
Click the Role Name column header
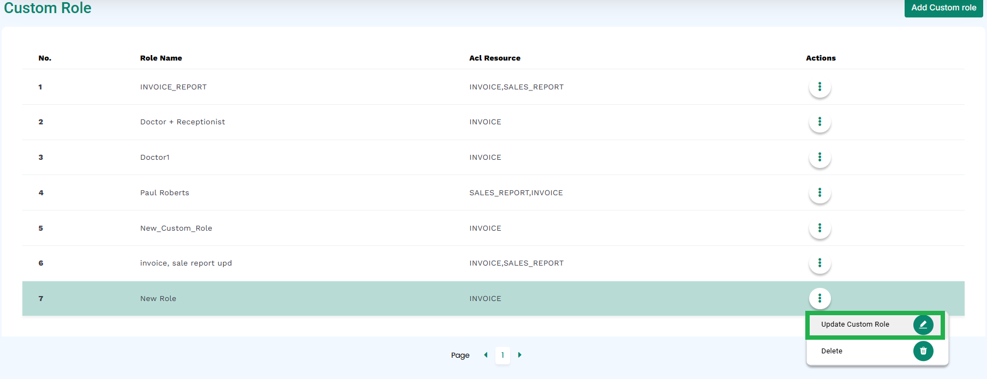(161, 58)
